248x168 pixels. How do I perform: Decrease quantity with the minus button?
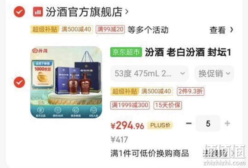(x=189, y=123)
